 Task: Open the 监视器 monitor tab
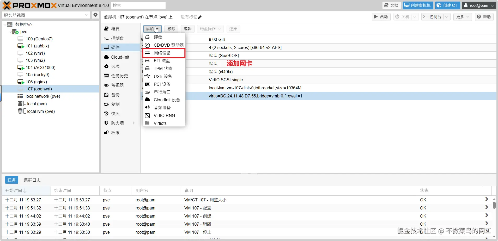[x=121, y=85]
